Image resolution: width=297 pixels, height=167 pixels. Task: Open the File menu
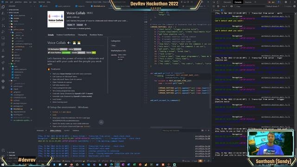[x=6, y=2]
